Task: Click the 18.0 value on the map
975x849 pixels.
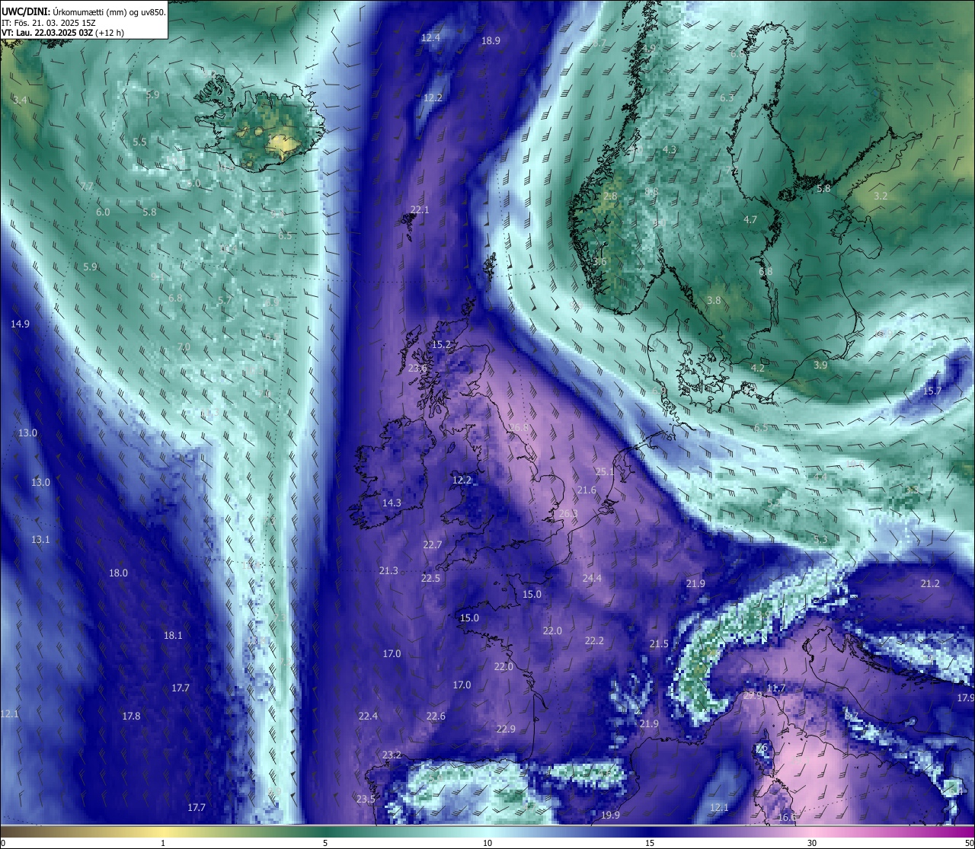Action: tap(118, 573)
